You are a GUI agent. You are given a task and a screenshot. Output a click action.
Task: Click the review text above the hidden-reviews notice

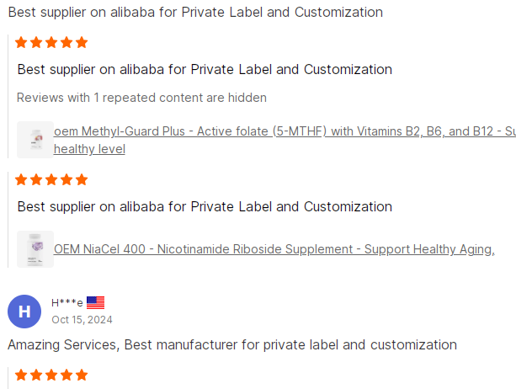point(205,69)
